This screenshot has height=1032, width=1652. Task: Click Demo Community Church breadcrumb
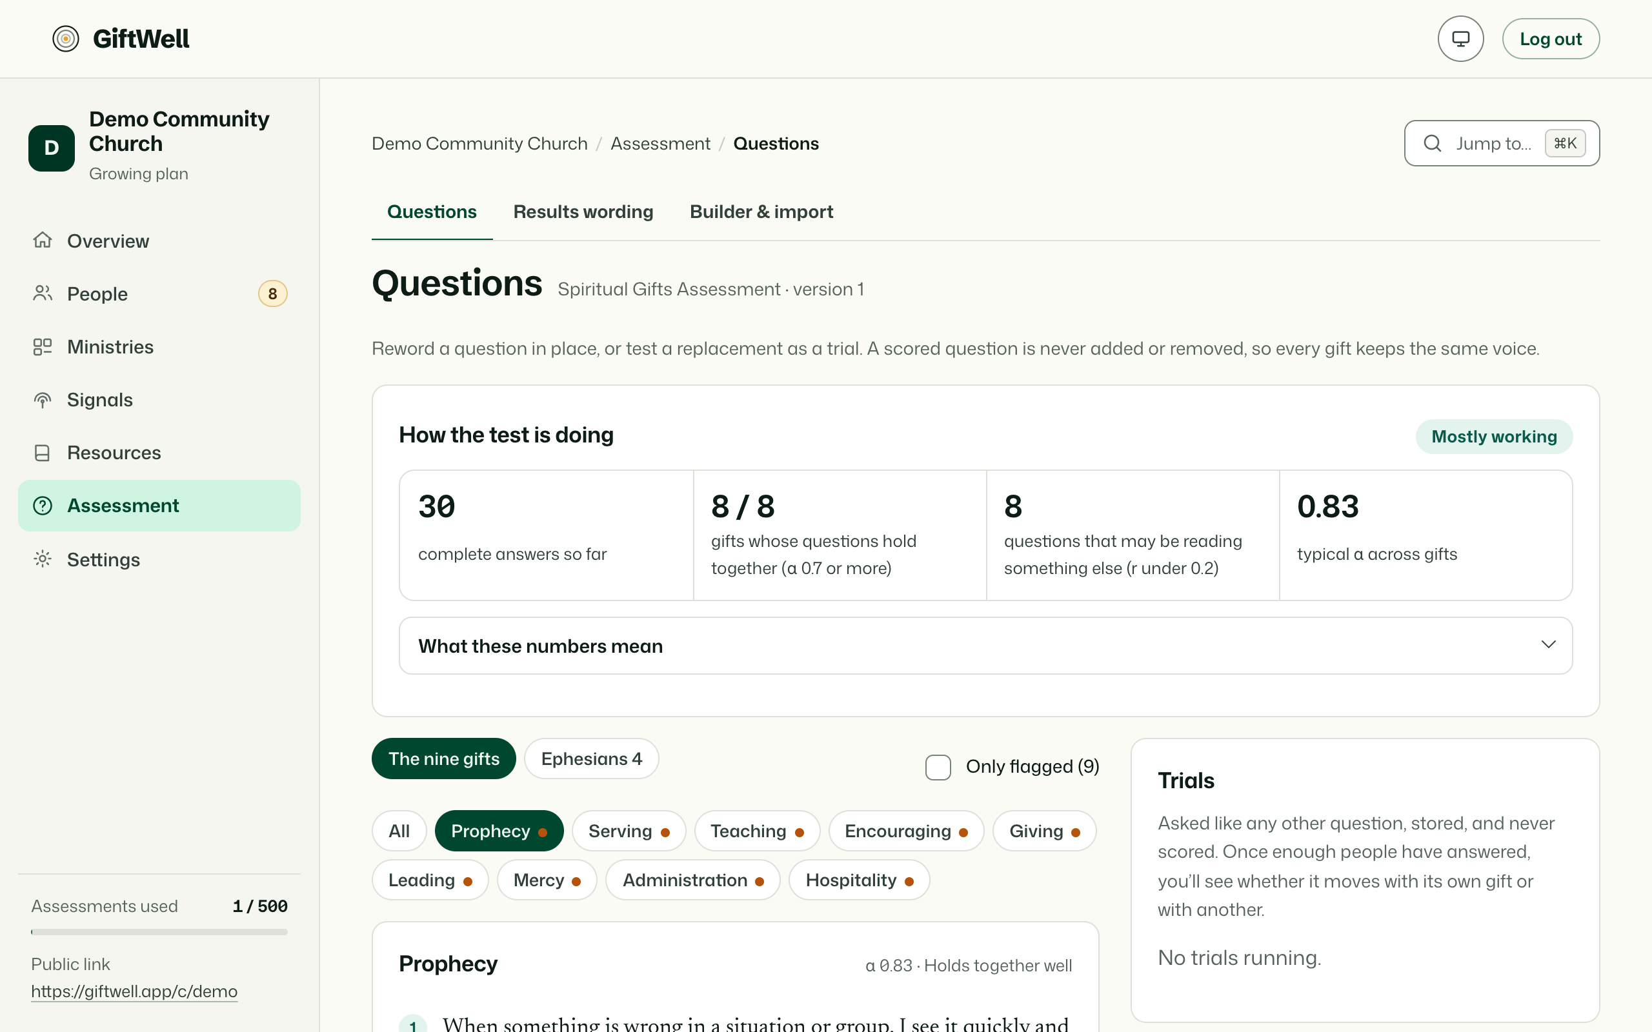pos(479,143)
